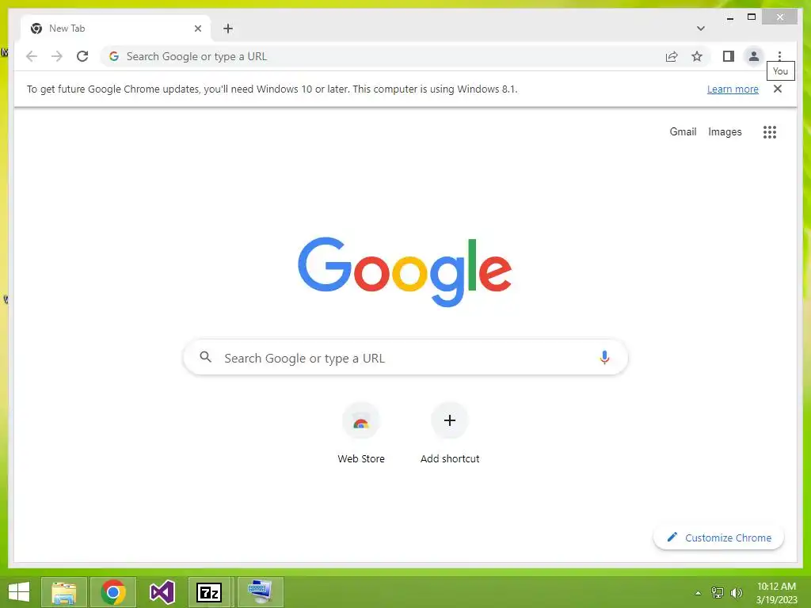Expand the tab search chevron
The image size is (811, 608).
701,28
